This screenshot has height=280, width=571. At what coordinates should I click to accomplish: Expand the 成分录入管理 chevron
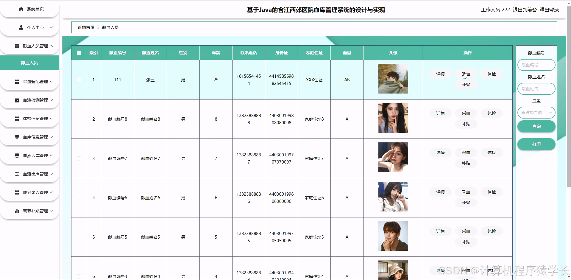pos(51,192)
